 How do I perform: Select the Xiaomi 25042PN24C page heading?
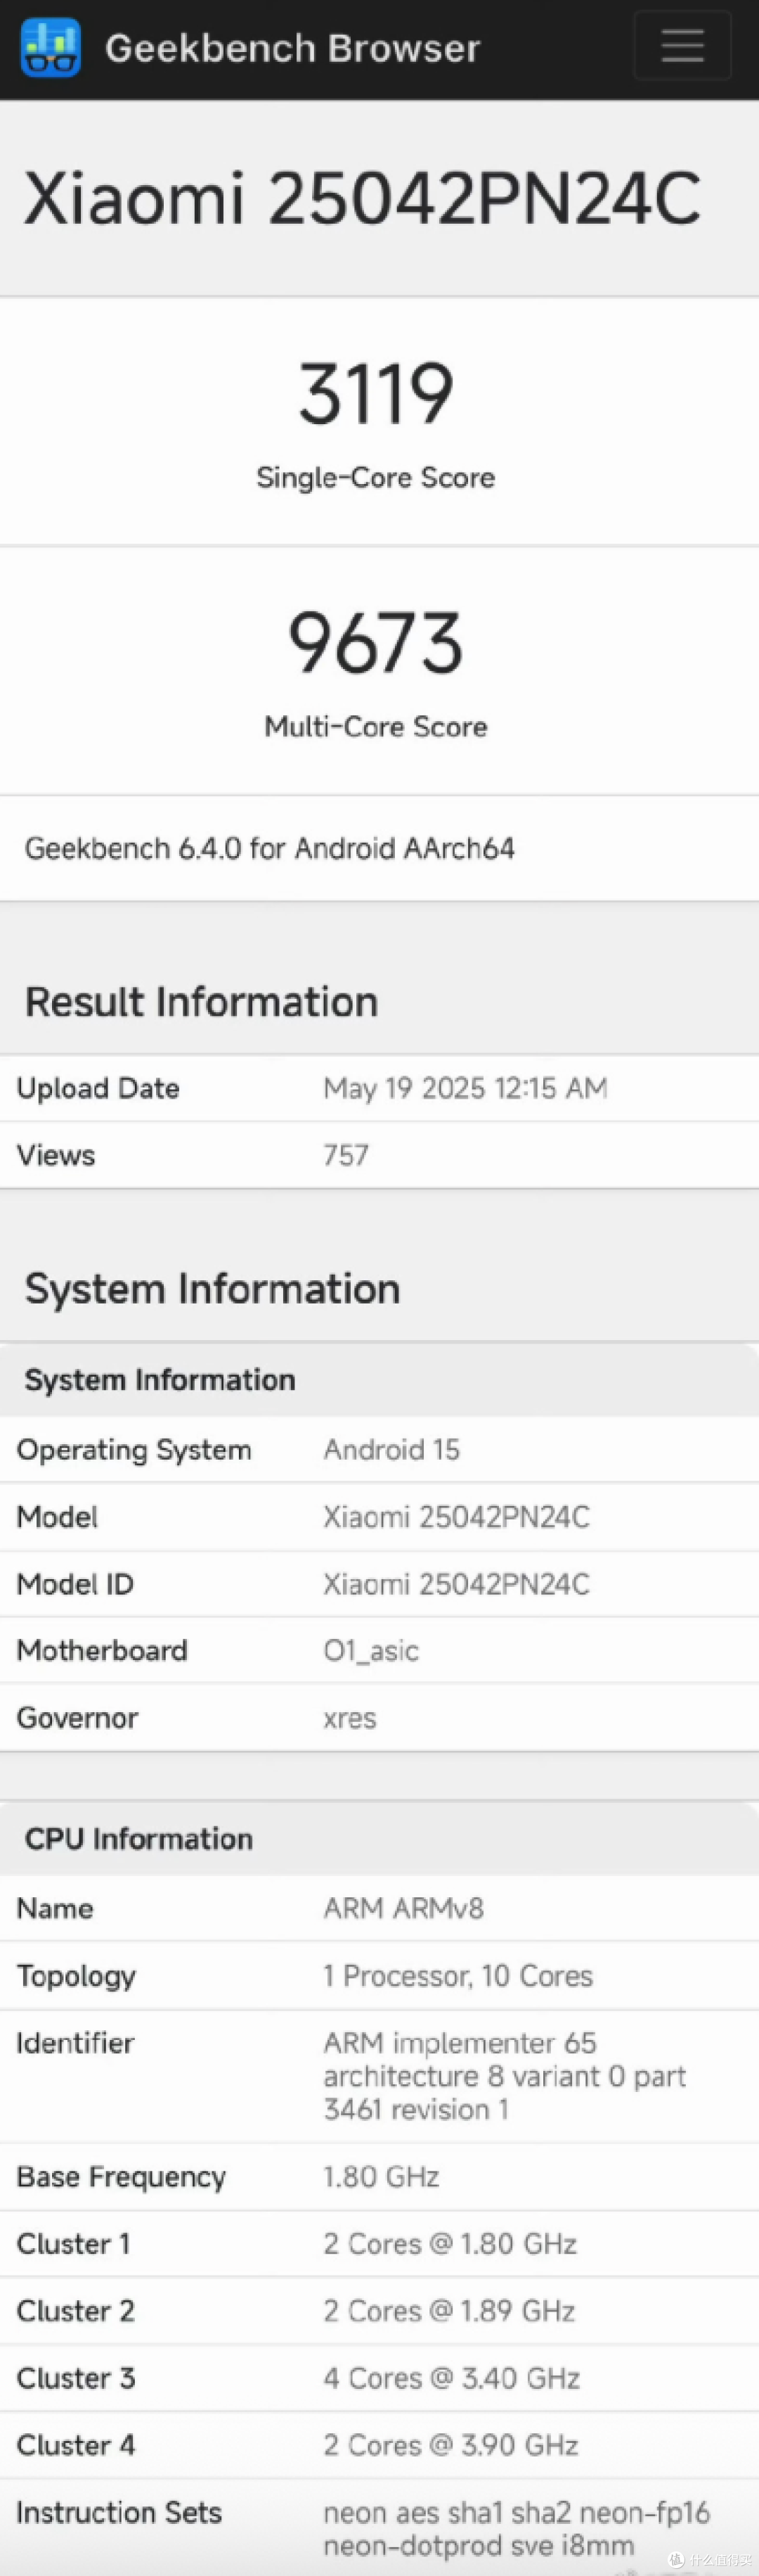pyautogui.click(x=361, y=198)
